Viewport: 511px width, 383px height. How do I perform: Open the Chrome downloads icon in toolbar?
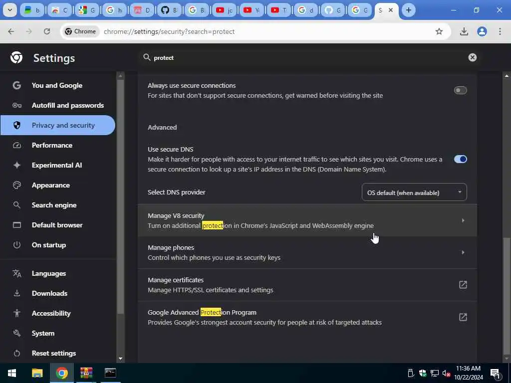[x=464, y=31]
